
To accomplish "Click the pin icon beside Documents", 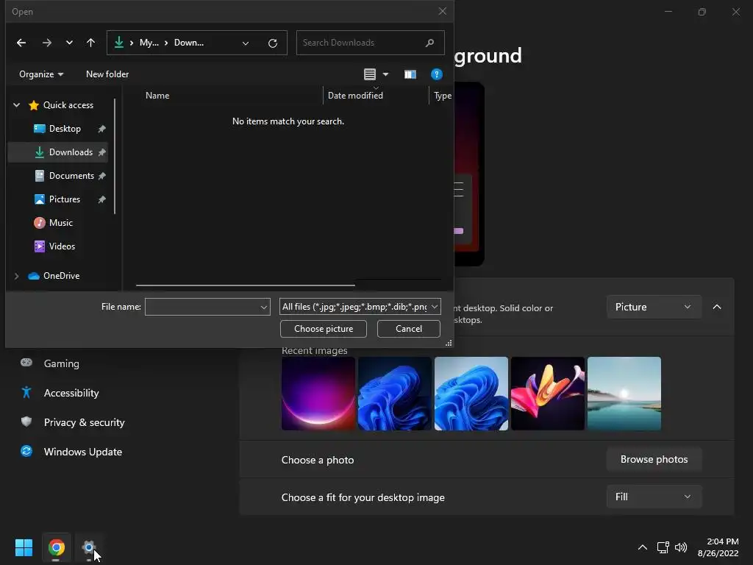I will (x=101, y=176).
